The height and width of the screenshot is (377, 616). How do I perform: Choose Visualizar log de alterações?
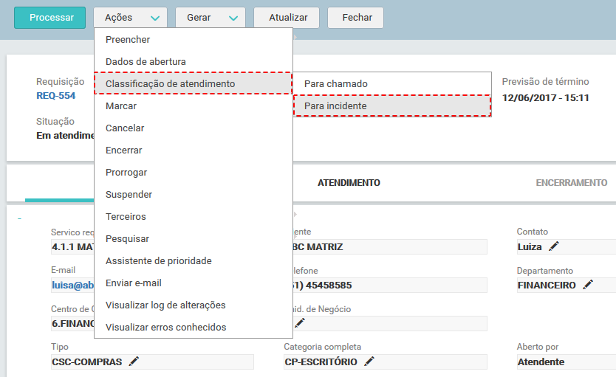[x=194, y=305]
